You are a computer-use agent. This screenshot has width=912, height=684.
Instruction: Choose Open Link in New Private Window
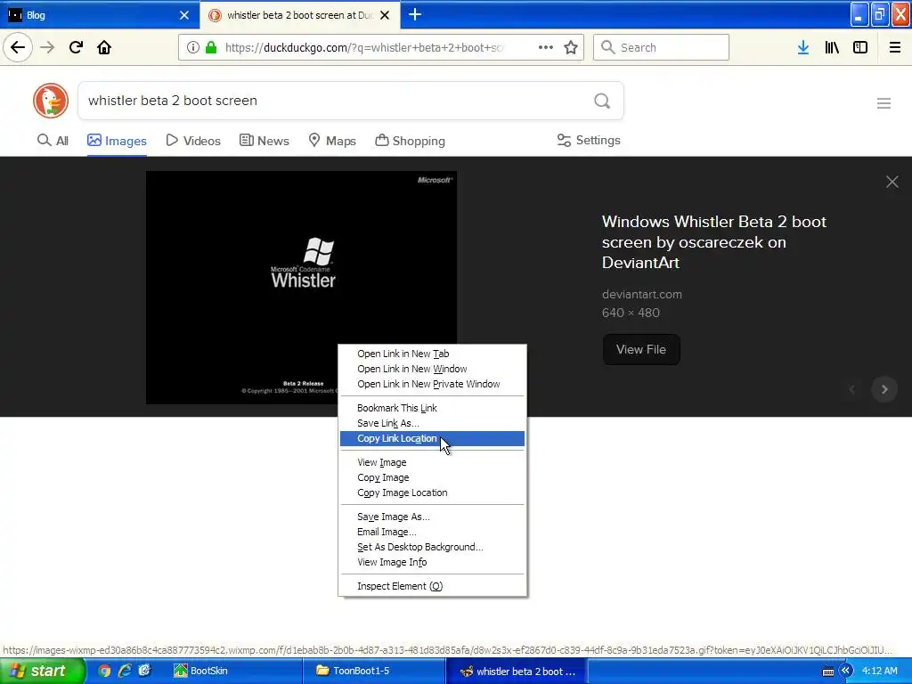(x=432, y=384)
